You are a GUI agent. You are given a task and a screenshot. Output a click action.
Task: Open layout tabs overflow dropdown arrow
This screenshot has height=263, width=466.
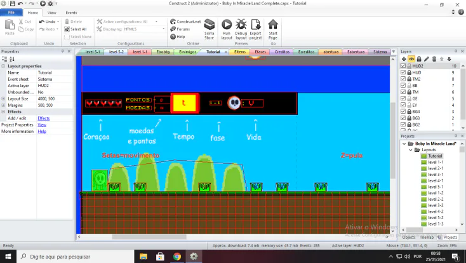394,51
